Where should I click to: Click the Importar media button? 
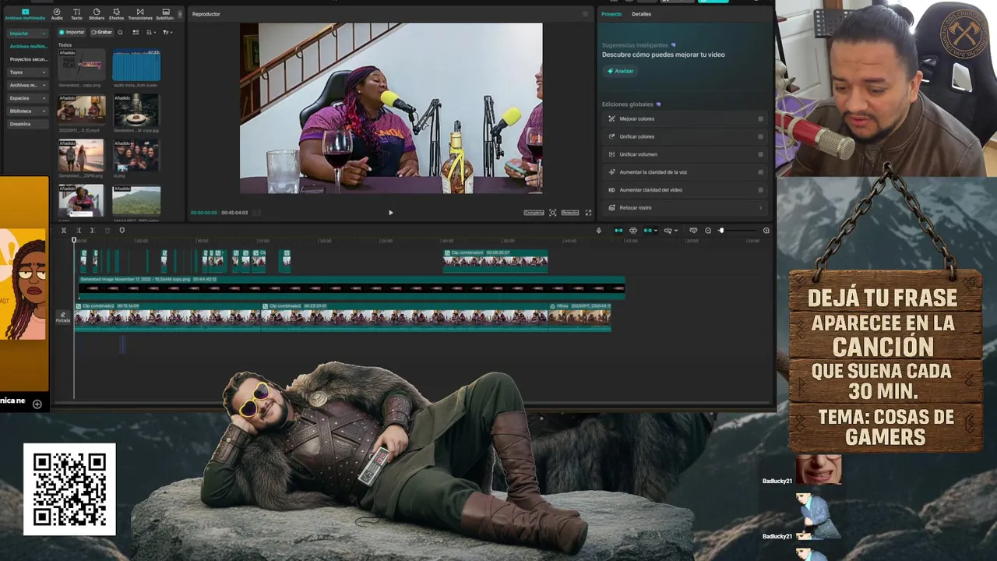(x=72, y=32)
